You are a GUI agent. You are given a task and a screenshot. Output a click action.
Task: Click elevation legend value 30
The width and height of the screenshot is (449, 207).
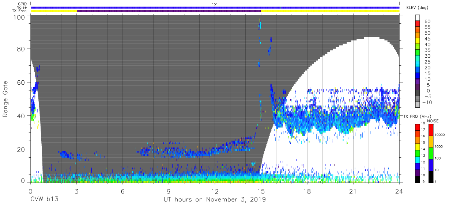click(x=427, y=56)
